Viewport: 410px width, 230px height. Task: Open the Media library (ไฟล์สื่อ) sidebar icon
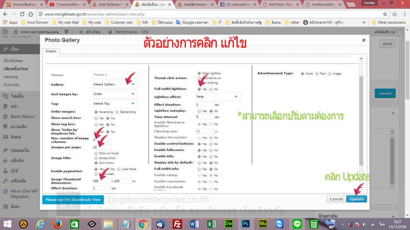(x=6, y=97)
